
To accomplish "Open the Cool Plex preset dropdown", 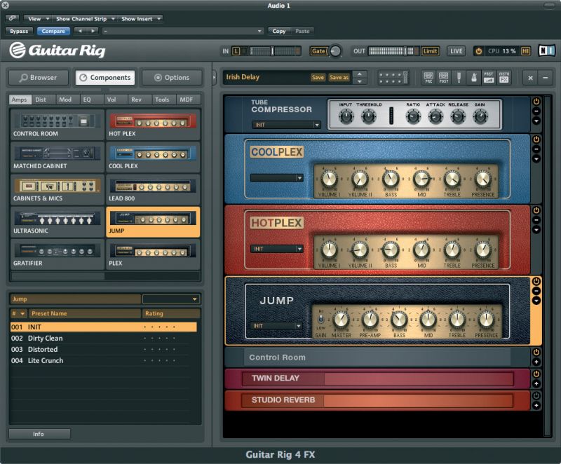I will click(277, 178).
